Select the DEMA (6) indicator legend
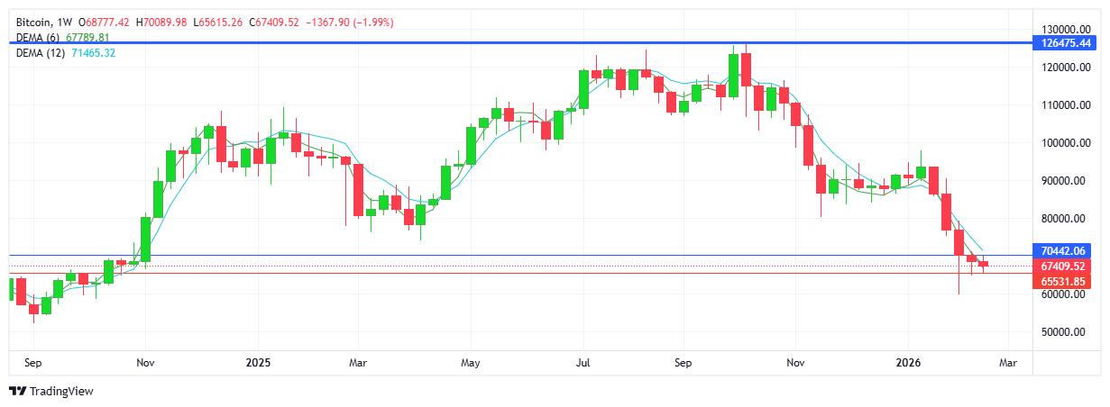 point(38,37)
